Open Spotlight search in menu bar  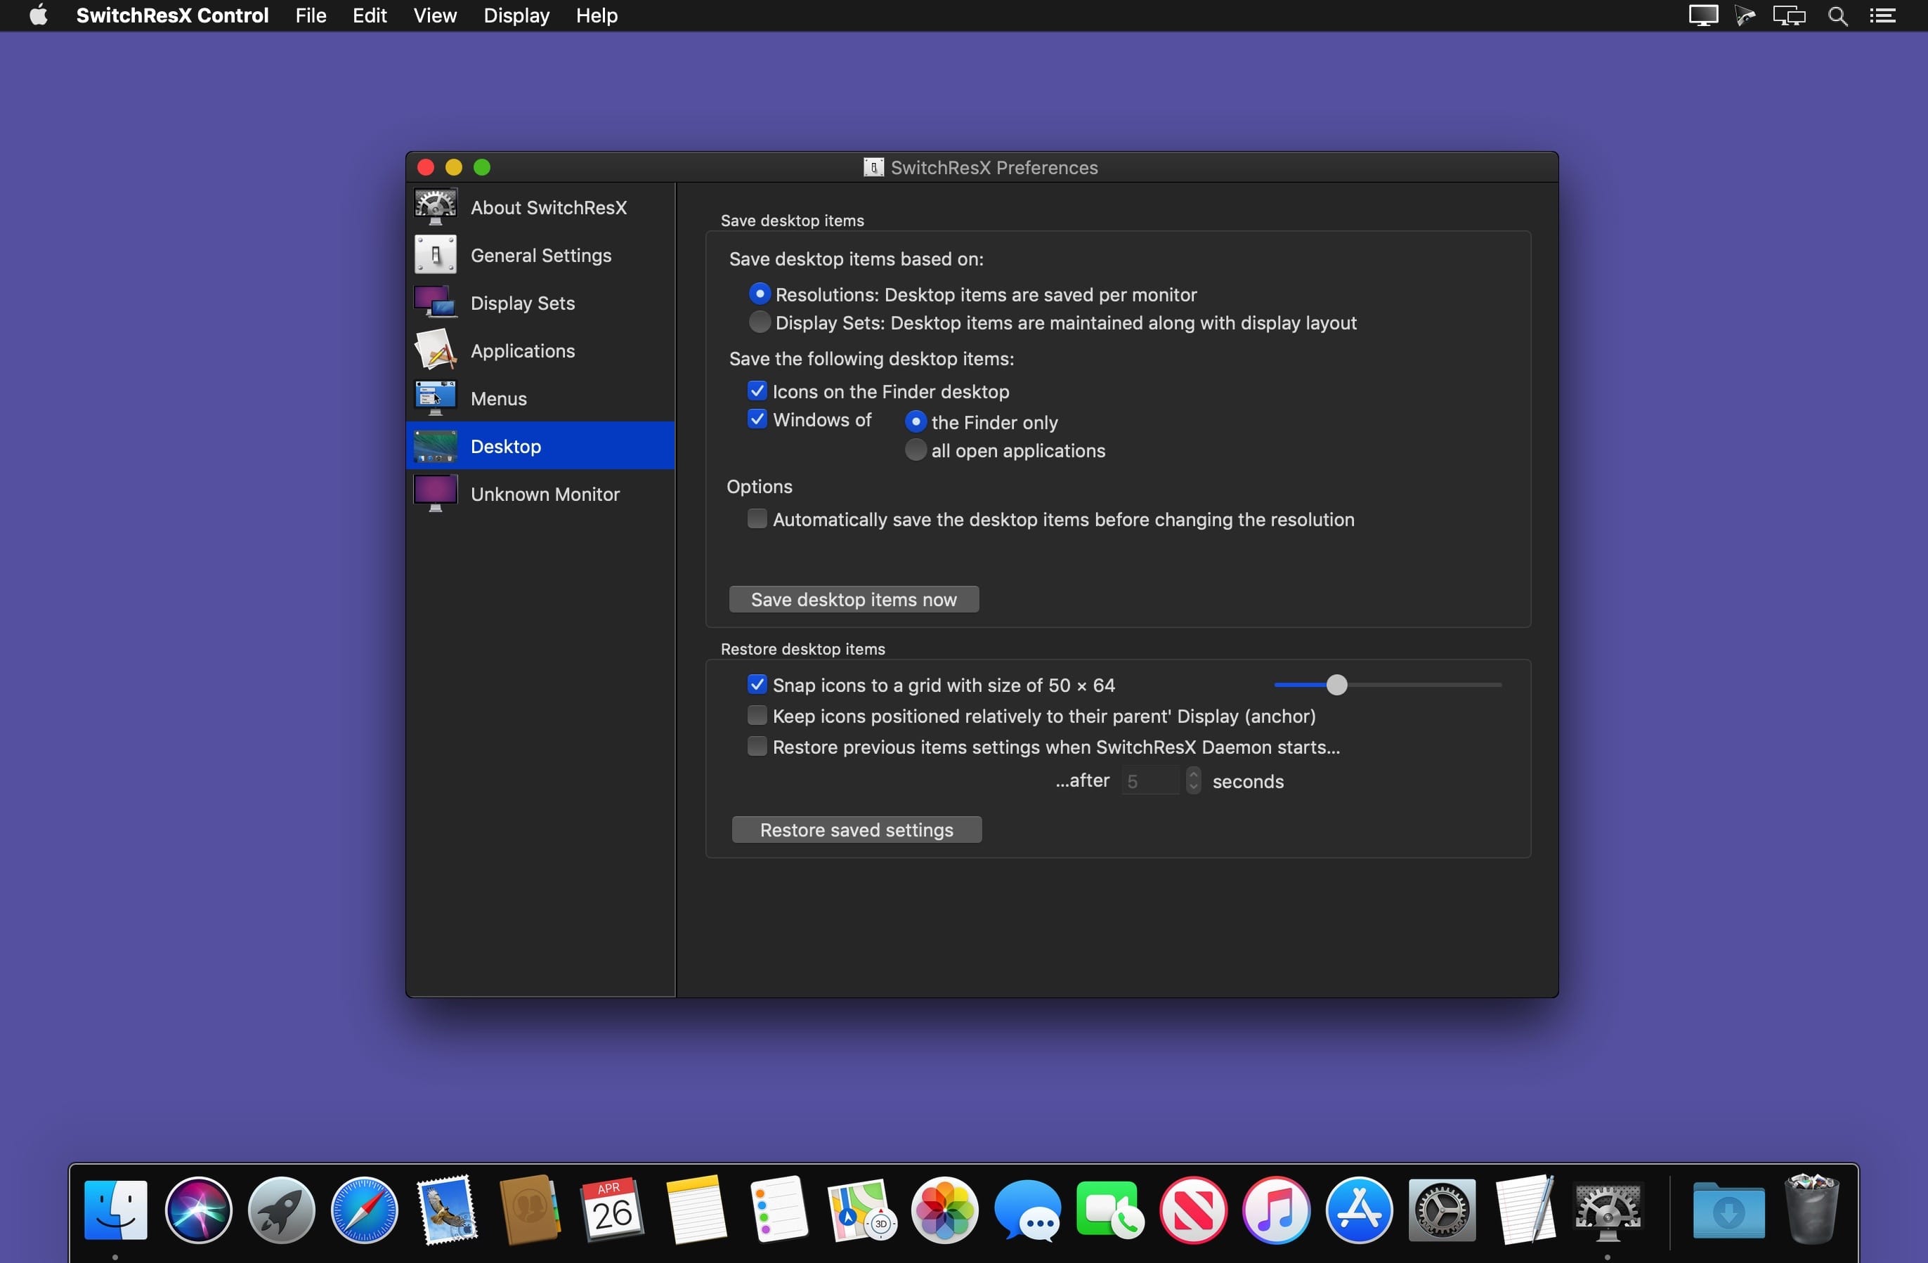click(x=1838, y=15)
